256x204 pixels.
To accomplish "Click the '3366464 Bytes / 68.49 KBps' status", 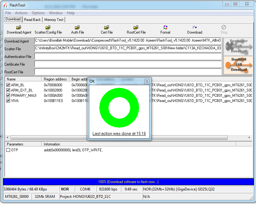I will 31,189.
